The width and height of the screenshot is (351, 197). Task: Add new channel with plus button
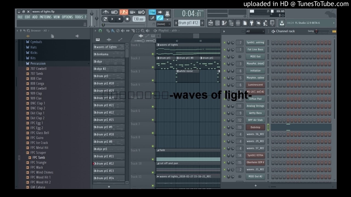pos(255,186)
